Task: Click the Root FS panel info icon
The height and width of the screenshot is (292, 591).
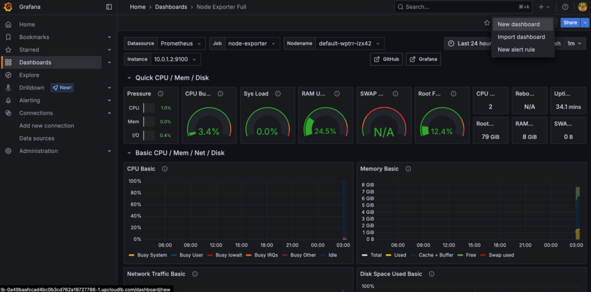Action: point(454,94)
